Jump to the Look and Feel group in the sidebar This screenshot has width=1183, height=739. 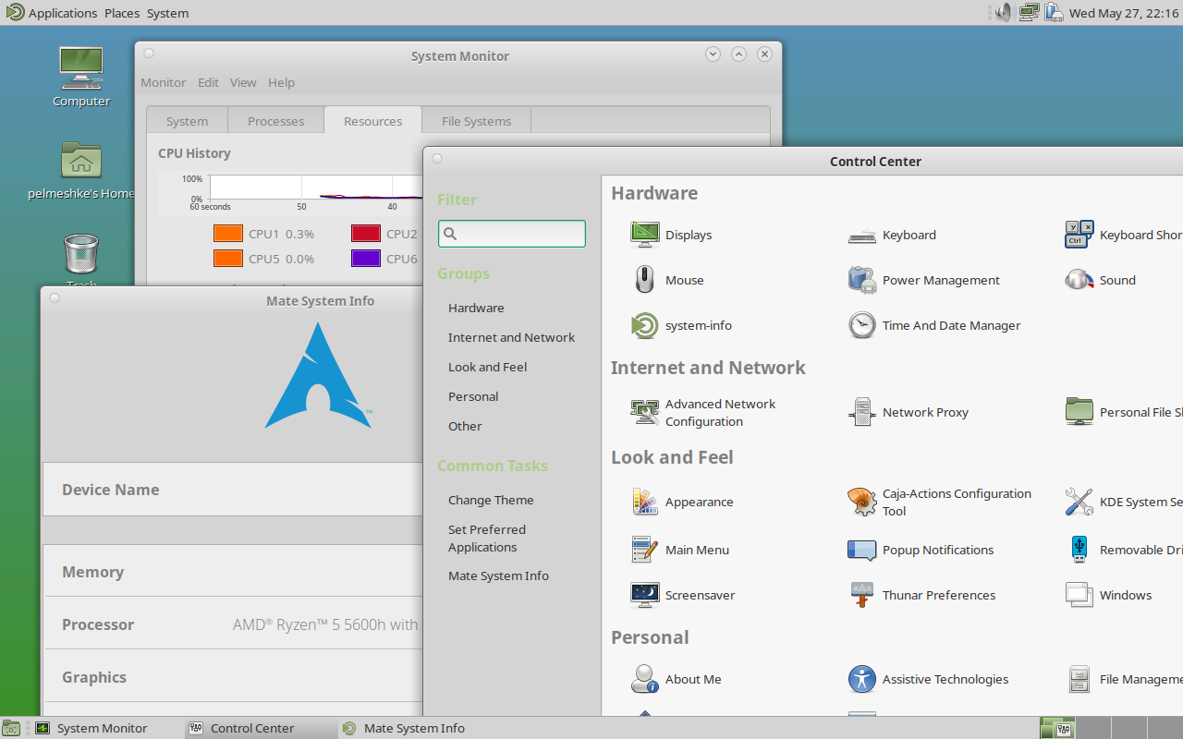[487, 367]
